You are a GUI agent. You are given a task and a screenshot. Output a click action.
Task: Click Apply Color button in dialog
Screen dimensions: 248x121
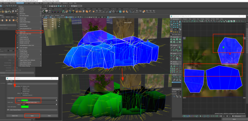15,116
